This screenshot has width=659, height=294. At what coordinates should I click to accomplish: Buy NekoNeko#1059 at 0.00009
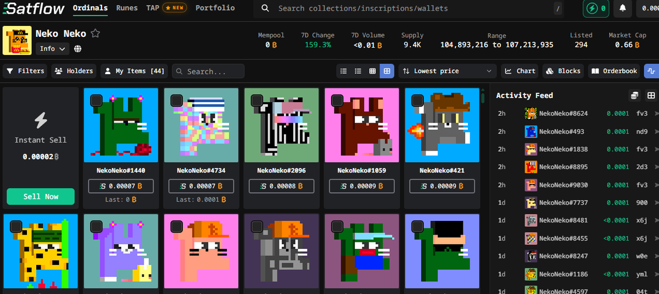pyautogui.click(x=361, y=186)
